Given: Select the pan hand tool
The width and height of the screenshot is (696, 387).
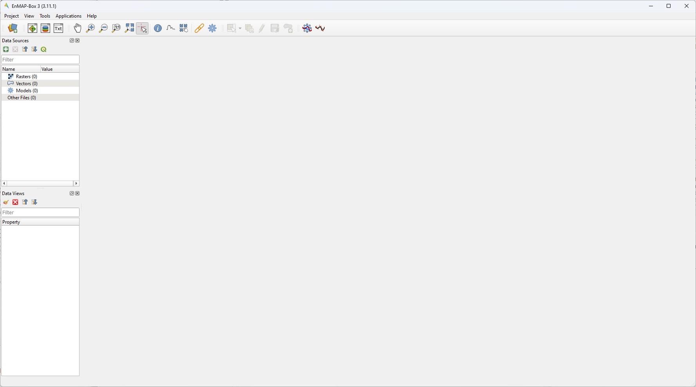Looking at the screenshot, I should [78, 28].
